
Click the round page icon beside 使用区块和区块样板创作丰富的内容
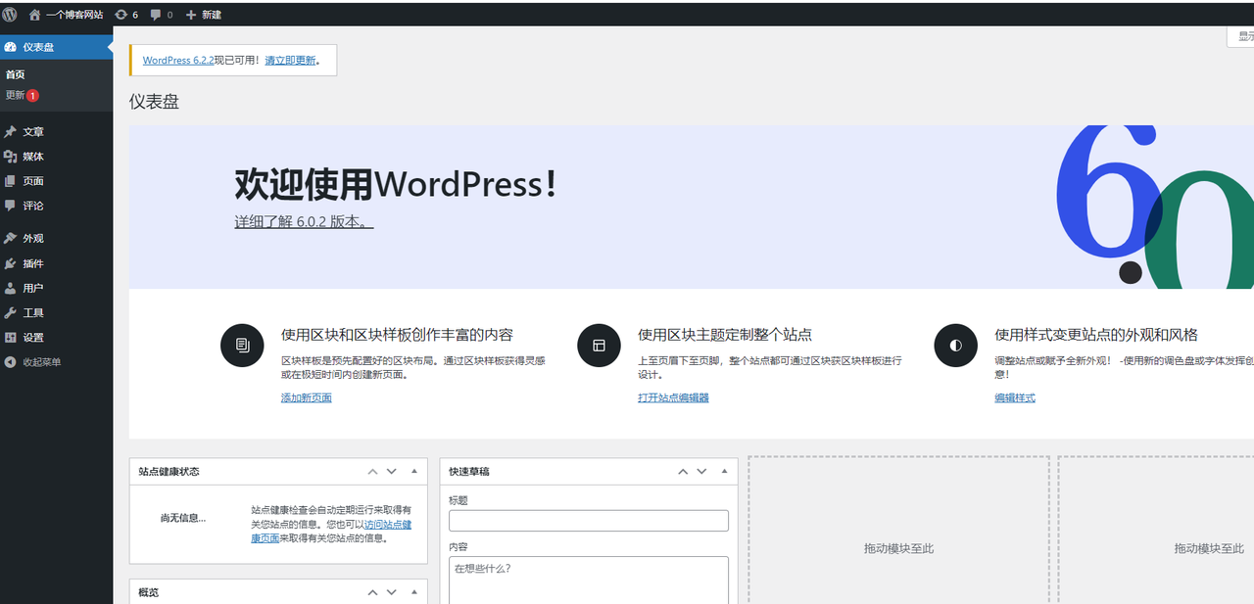pyautogui.click(x=242, y=346)
